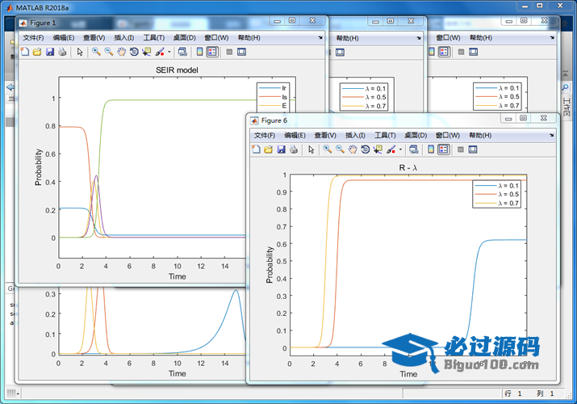Select Zoom In tool in Figure 6 toolbar
The width and height of the screenshot is (577, 404).
pyautogui.click(x=328, y=149)
